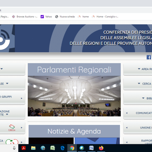
Task: Click the conference title banner text
Action: click(x=111, y=38)
